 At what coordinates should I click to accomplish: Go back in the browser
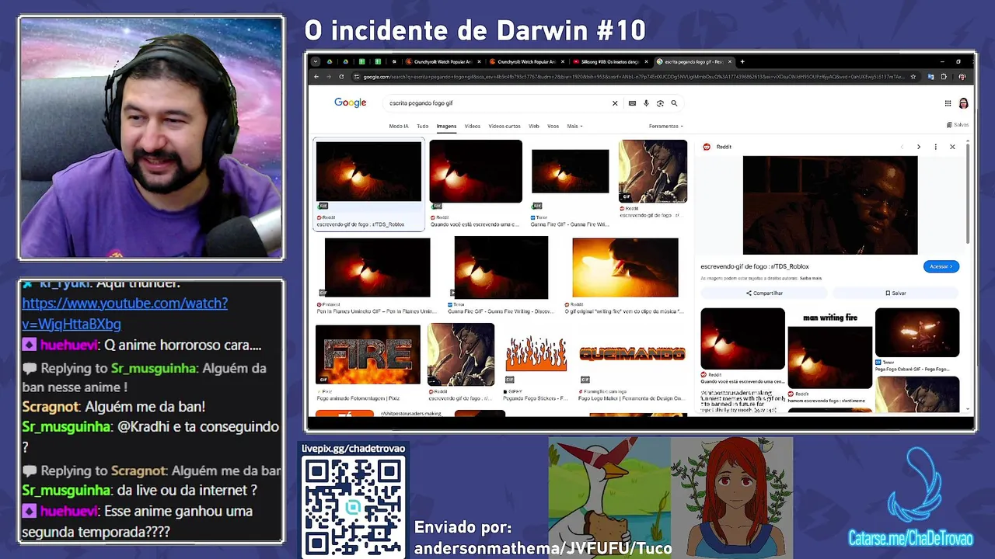point(316,77)
